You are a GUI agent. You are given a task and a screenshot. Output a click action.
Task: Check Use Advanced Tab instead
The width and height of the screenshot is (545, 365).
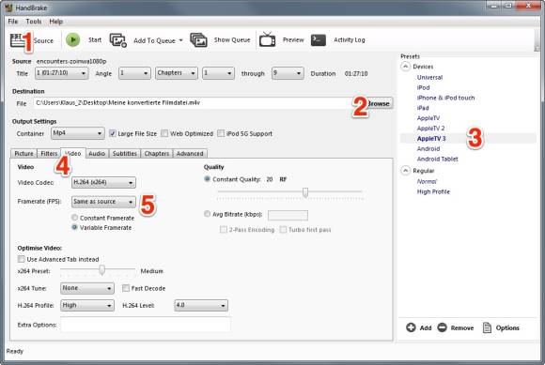click(22, 259)
